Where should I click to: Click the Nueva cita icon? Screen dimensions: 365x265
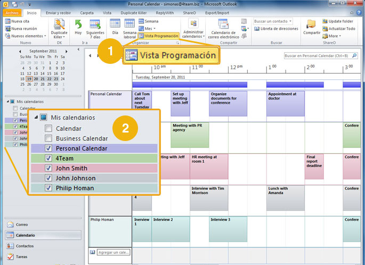coord(7,21)
